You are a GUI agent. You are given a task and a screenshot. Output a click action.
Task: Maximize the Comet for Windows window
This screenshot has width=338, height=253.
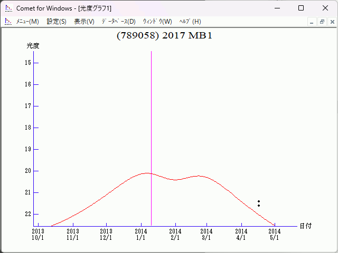pyautogui.click(x=301, y=8)
